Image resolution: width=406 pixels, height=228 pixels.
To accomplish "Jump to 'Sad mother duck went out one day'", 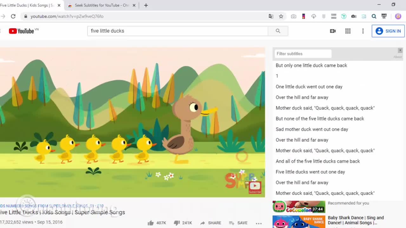I will coord(312,129).
